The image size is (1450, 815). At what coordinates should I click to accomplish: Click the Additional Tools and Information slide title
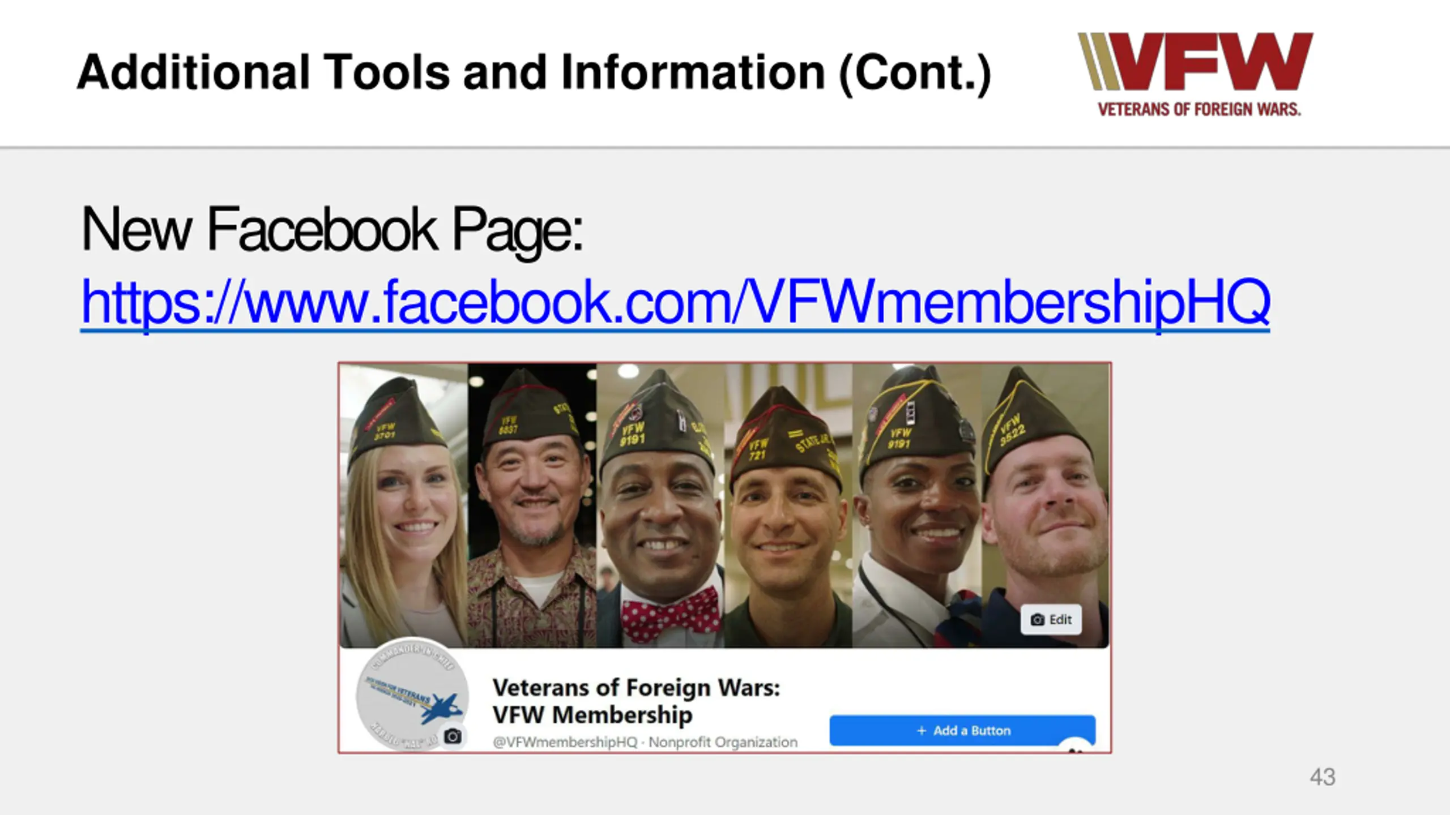(x=534, y=72)
